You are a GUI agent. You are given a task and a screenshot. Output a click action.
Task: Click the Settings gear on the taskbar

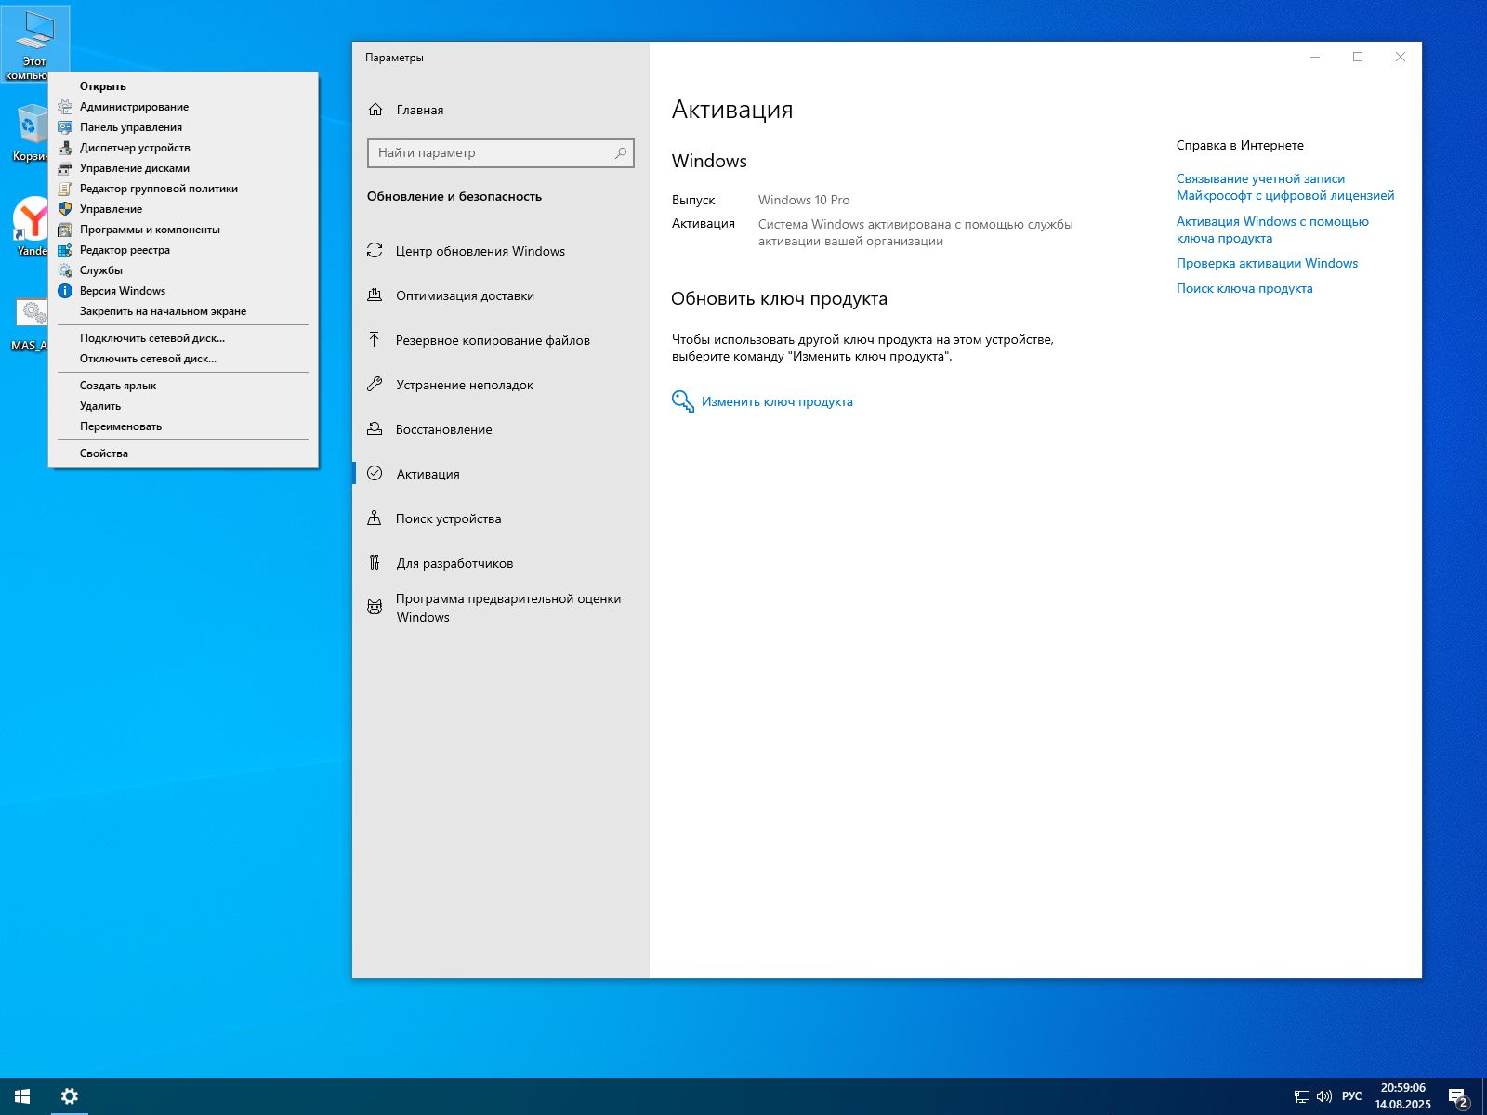pyautogui.click(x=69, y=1096)
